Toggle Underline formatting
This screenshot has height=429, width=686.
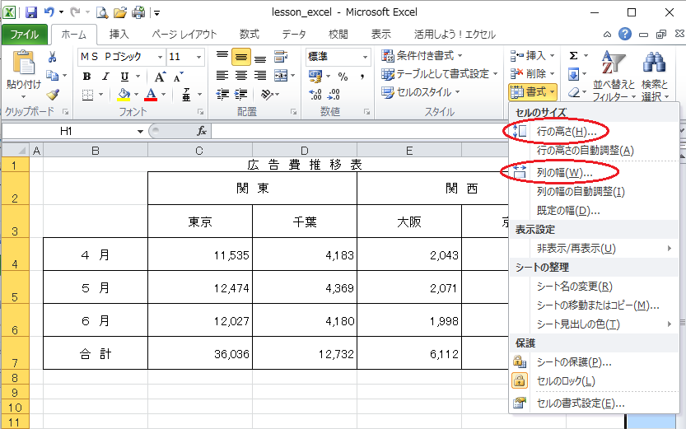(124, 77)
